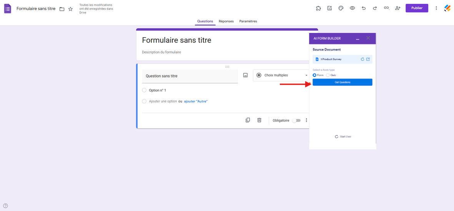Open the three-dot more options menu in header
This screenshot has height=211, width=454.
tap(436, 8)
